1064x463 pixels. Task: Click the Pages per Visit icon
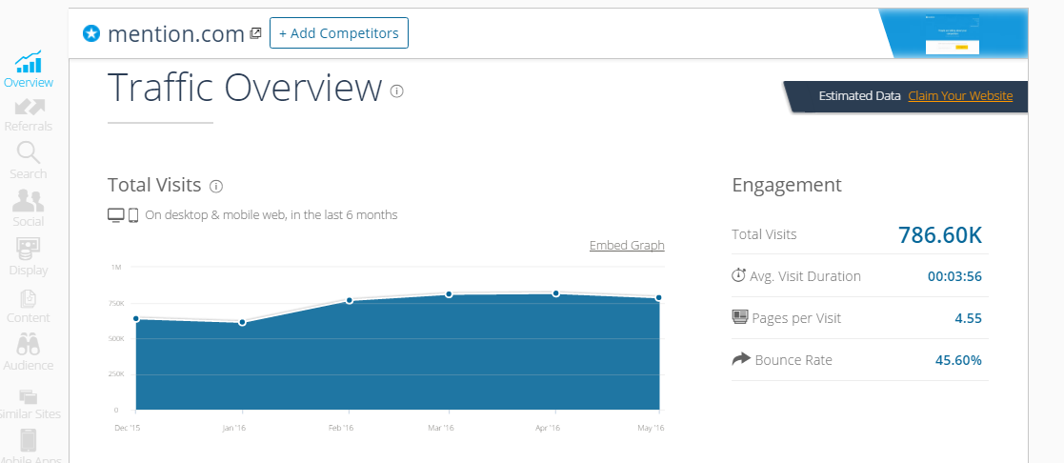[x=739, y=316]
